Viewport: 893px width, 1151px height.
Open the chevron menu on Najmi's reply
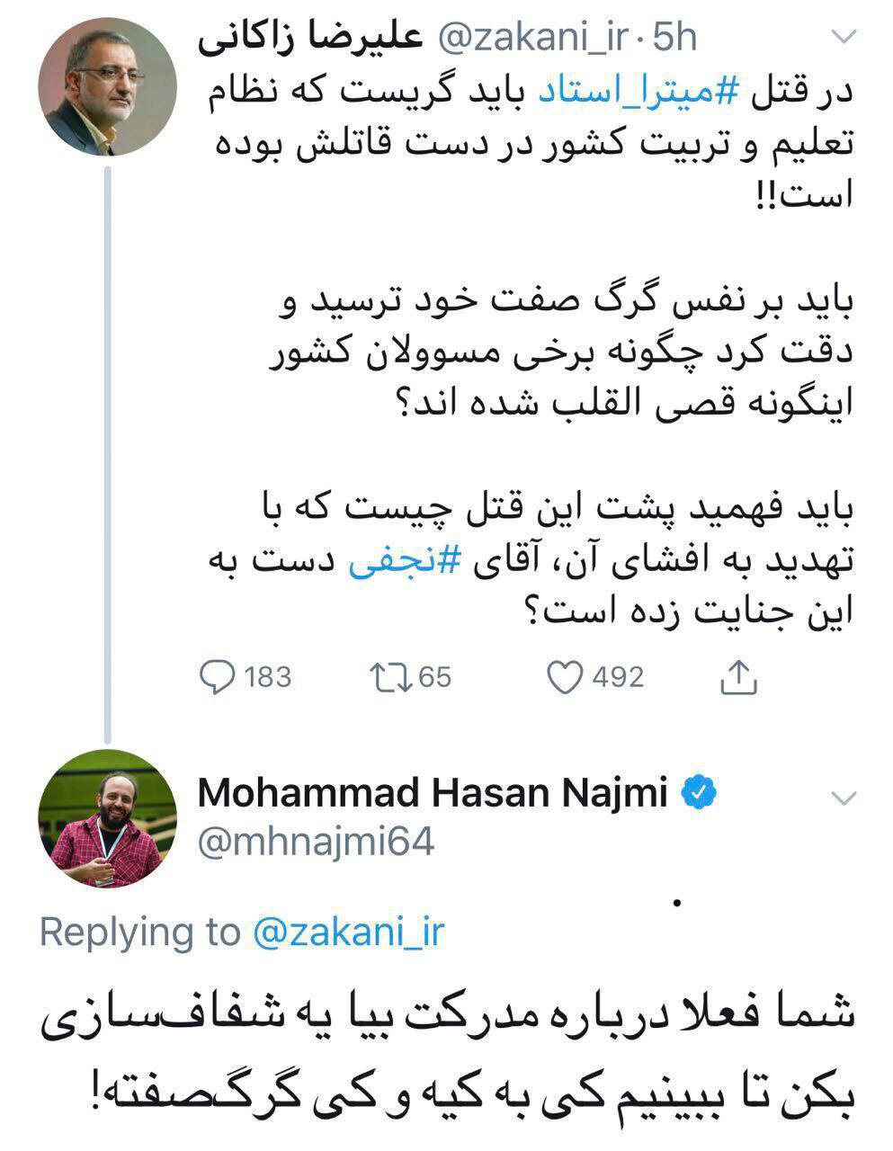coord(844,798)
